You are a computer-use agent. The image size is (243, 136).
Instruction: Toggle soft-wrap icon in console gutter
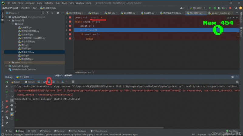coord(12,96)
